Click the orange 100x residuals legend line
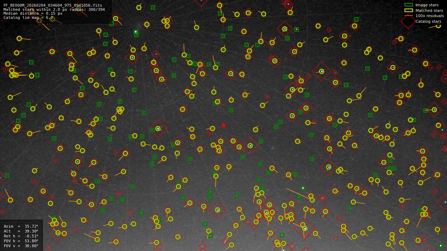The height and width of the screenshot is (251, 447). point(409,16)
